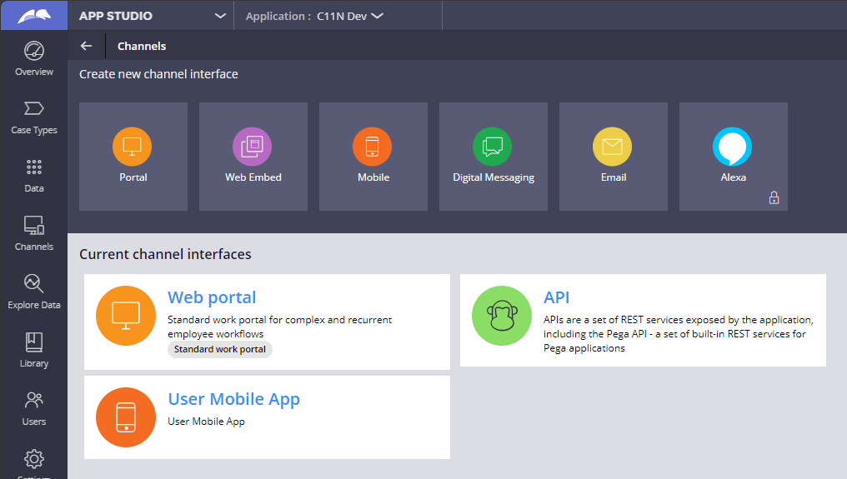Select Explore Data in the sidebar
This screenshot has height=479, width=847.
pos(33,292)
